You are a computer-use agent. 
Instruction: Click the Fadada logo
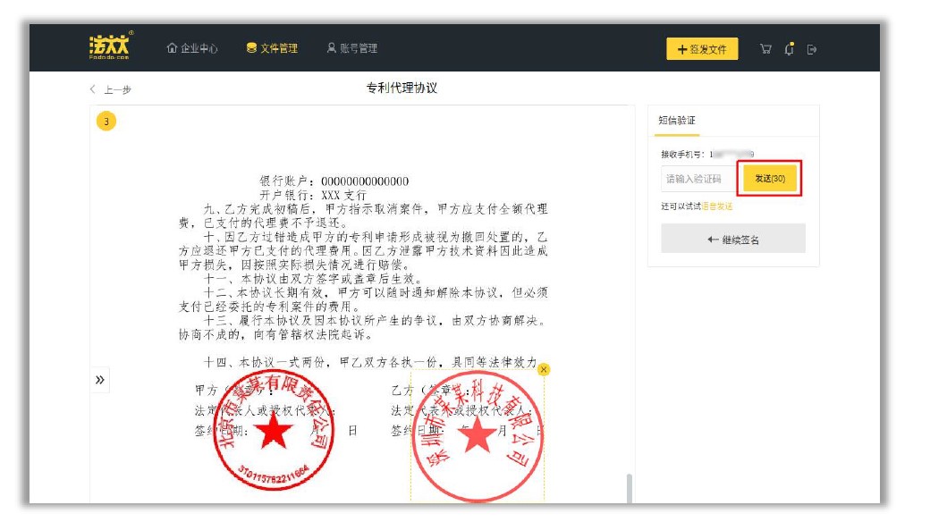click(x=111, y=45)
